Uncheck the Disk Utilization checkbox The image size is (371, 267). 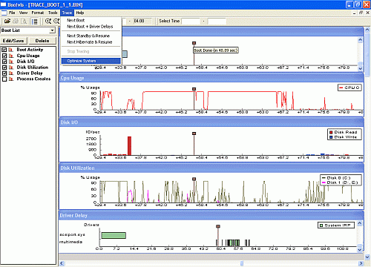[4, 67]
